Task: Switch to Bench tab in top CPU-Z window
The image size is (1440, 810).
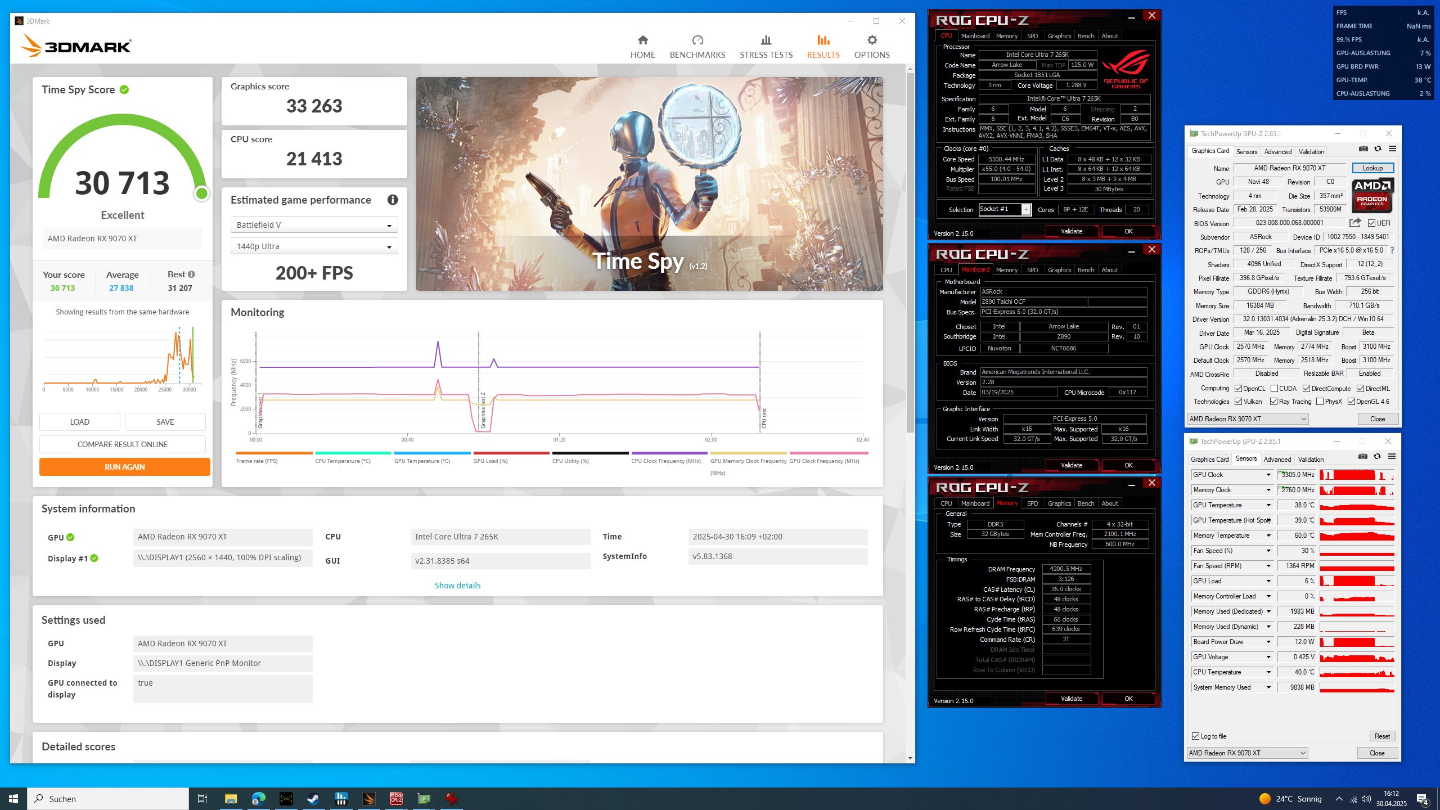Action: (x=1086, y=36)
